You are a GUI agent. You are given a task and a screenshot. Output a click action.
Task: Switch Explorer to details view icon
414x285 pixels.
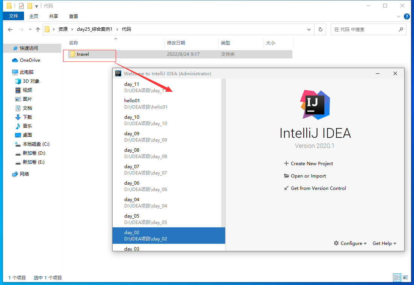[397, 278]
